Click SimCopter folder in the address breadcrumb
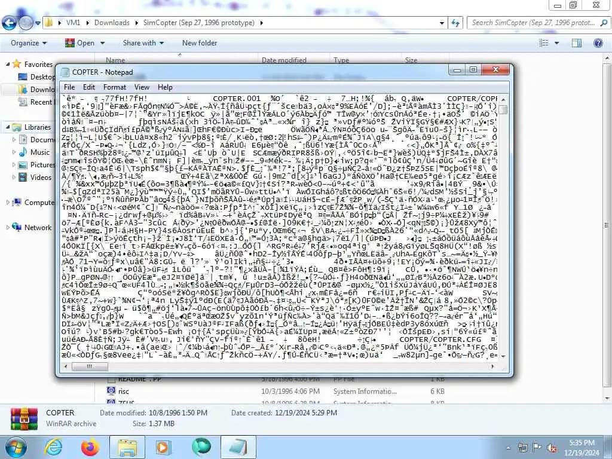The width and height of the screenshot is (612, 459). click(x=198, y=23)
